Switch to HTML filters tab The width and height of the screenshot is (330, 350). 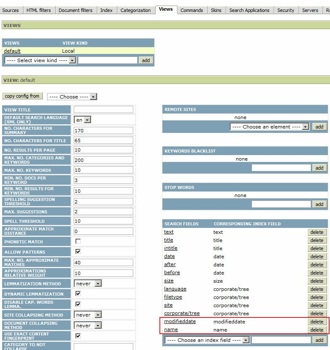point(39,10)
